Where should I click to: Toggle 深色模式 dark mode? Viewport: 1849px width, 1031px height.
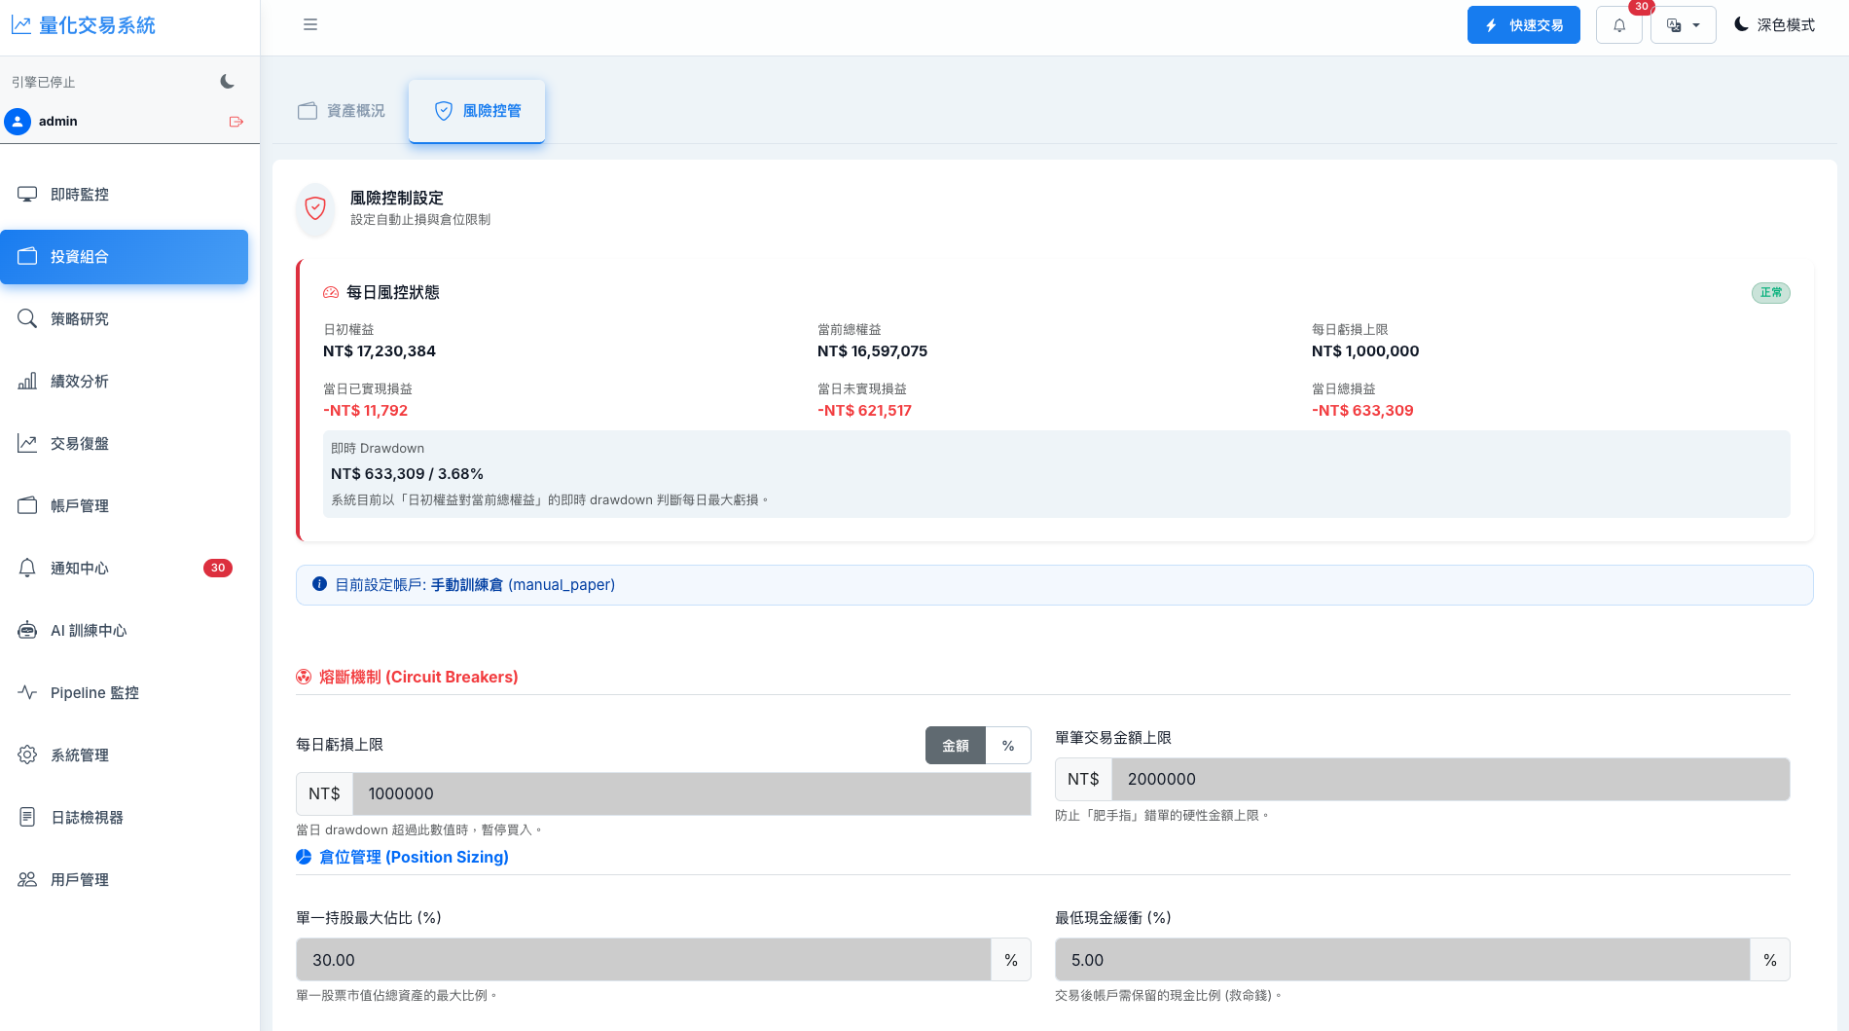1774,24
